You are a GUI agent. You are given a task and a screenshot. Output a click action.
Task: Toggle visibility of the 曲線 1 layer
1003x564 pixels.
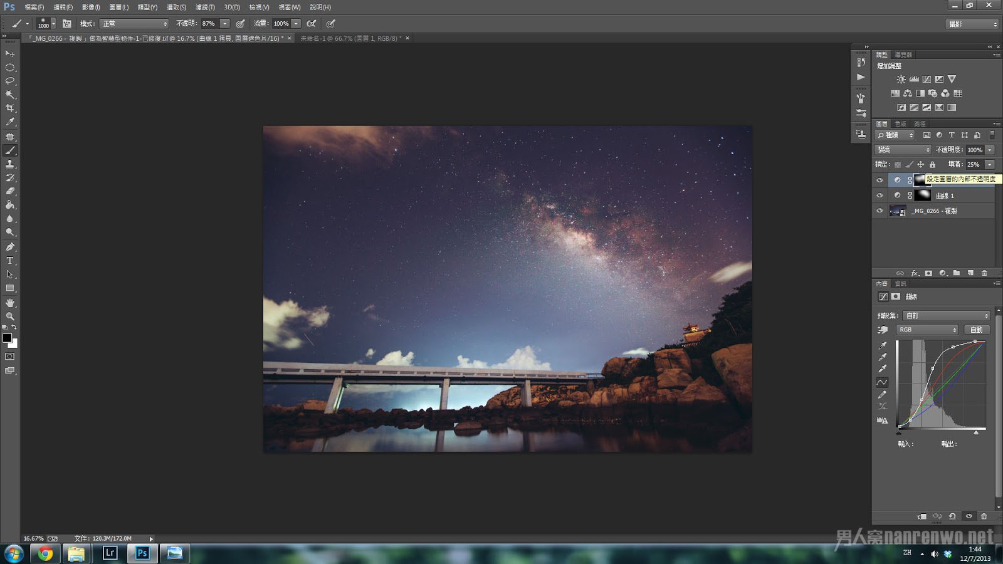tap(880, 196)
